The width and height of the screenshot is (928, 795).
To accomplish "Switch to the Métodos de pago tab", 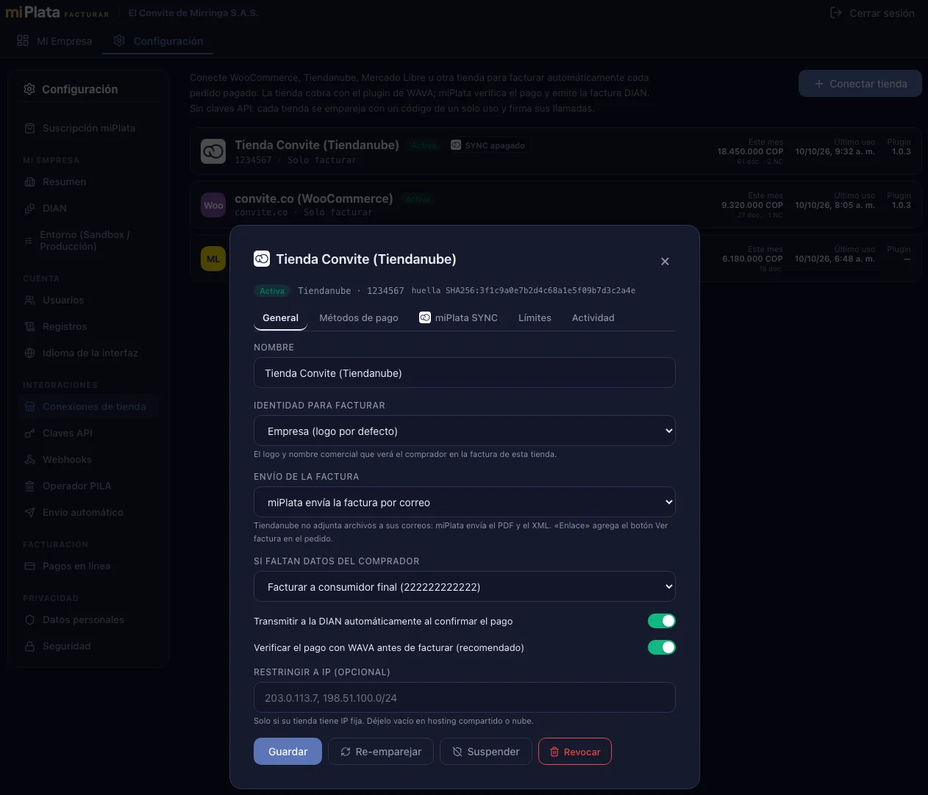I will click(x=359, y=318).
